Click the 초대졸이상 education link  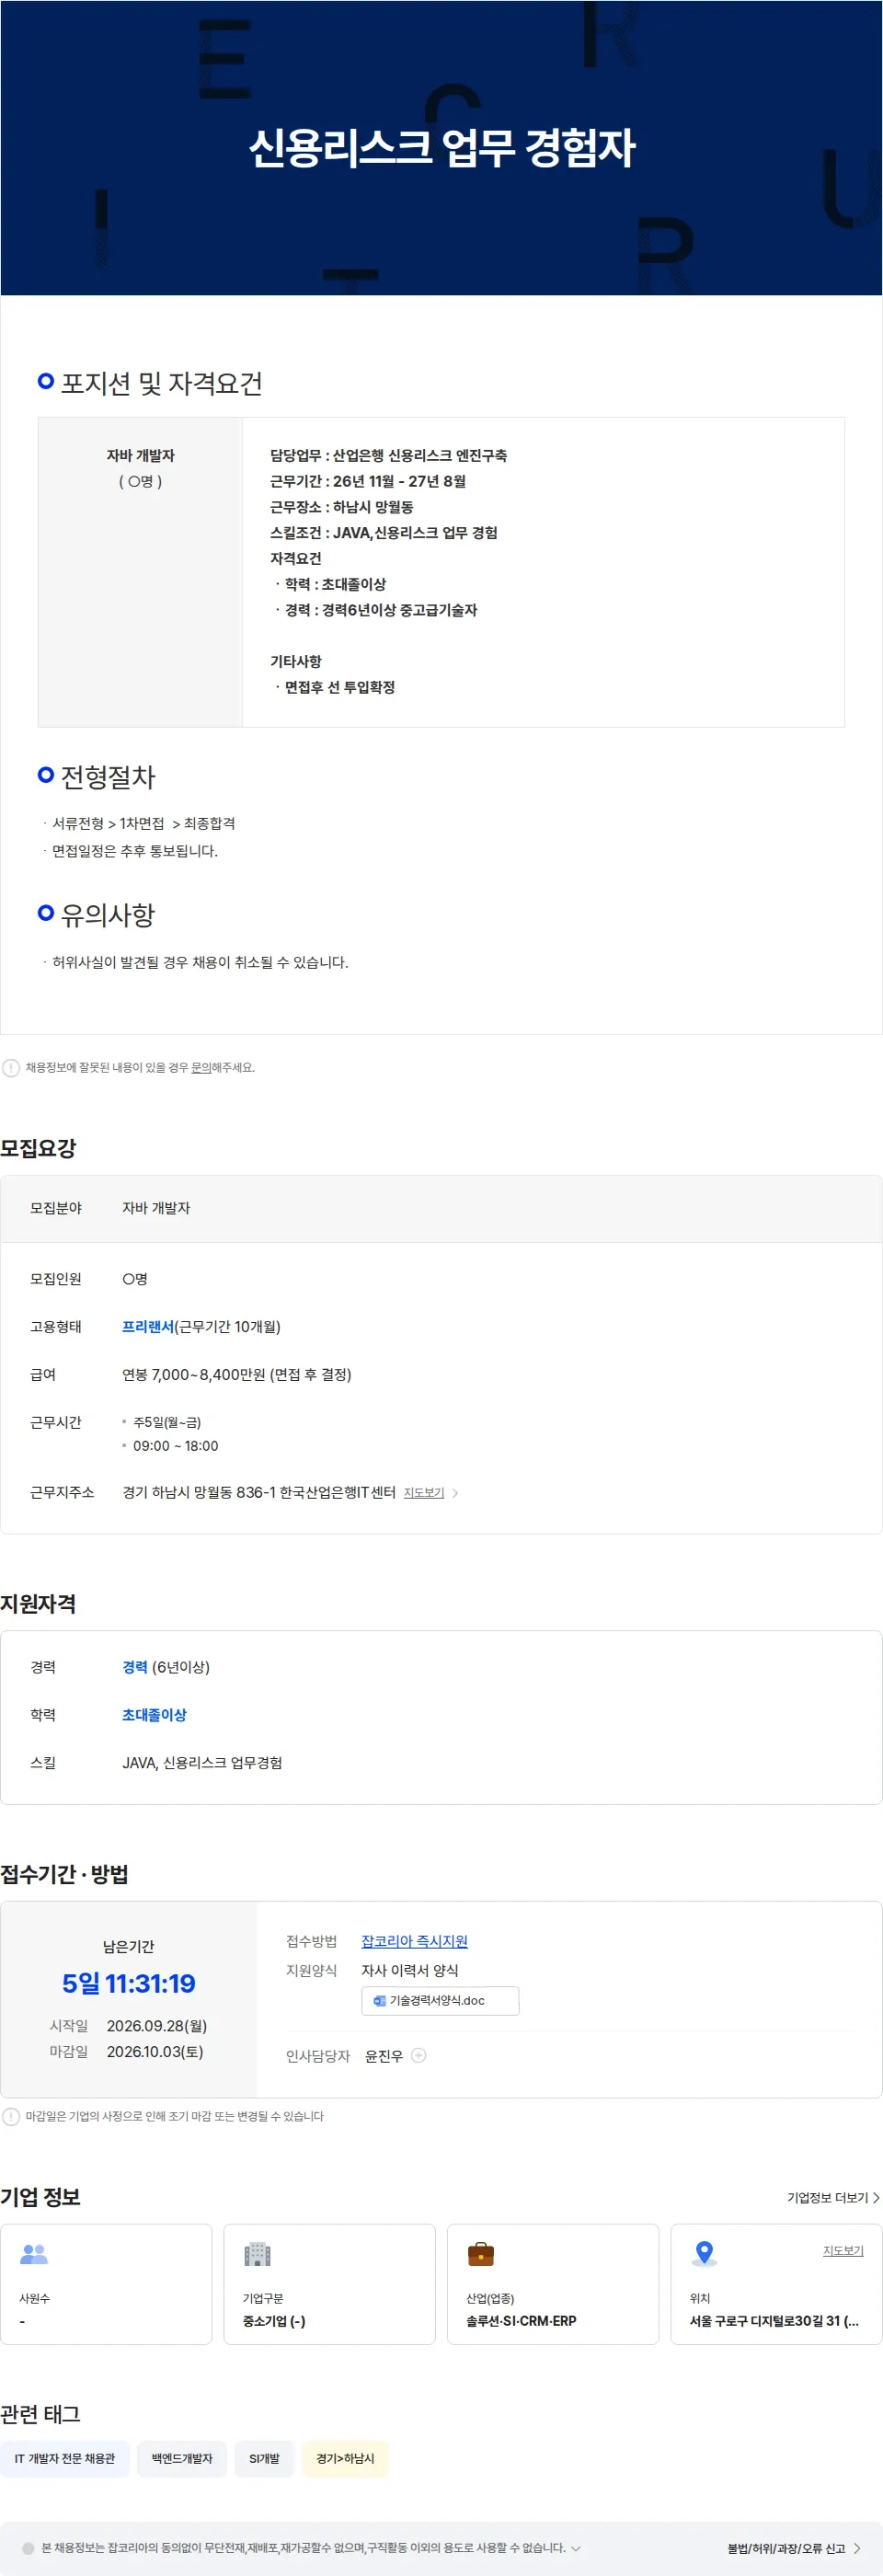(x=154, y=1715)
